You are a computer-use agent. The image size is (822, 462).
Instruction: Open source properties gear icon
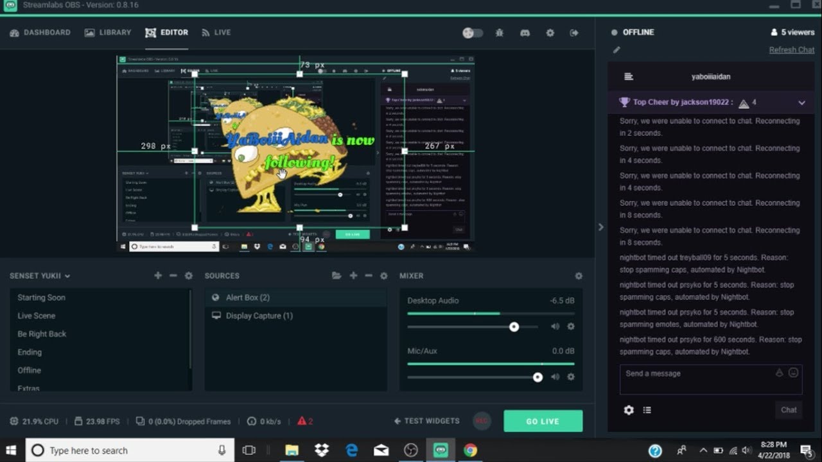[383, 276]
